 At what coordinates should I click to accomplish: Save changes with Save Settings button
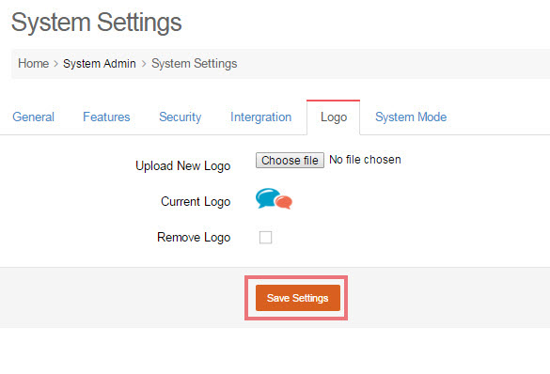pyautogui.click(x=298, y=298)
